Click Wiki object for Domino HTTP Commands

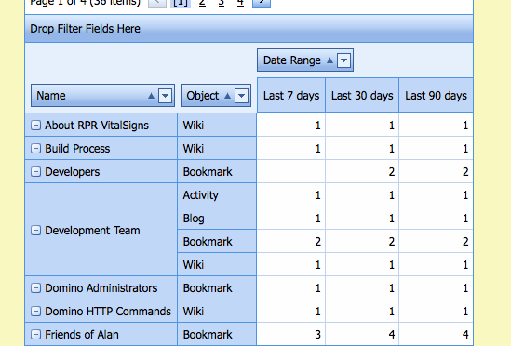point(217,312)
